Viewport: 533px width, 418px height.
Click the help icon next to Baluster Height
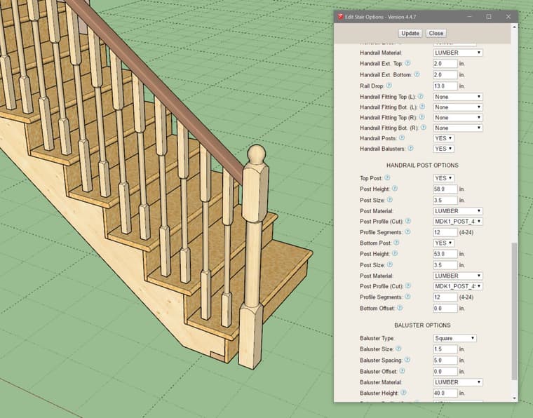coord(404,393)
